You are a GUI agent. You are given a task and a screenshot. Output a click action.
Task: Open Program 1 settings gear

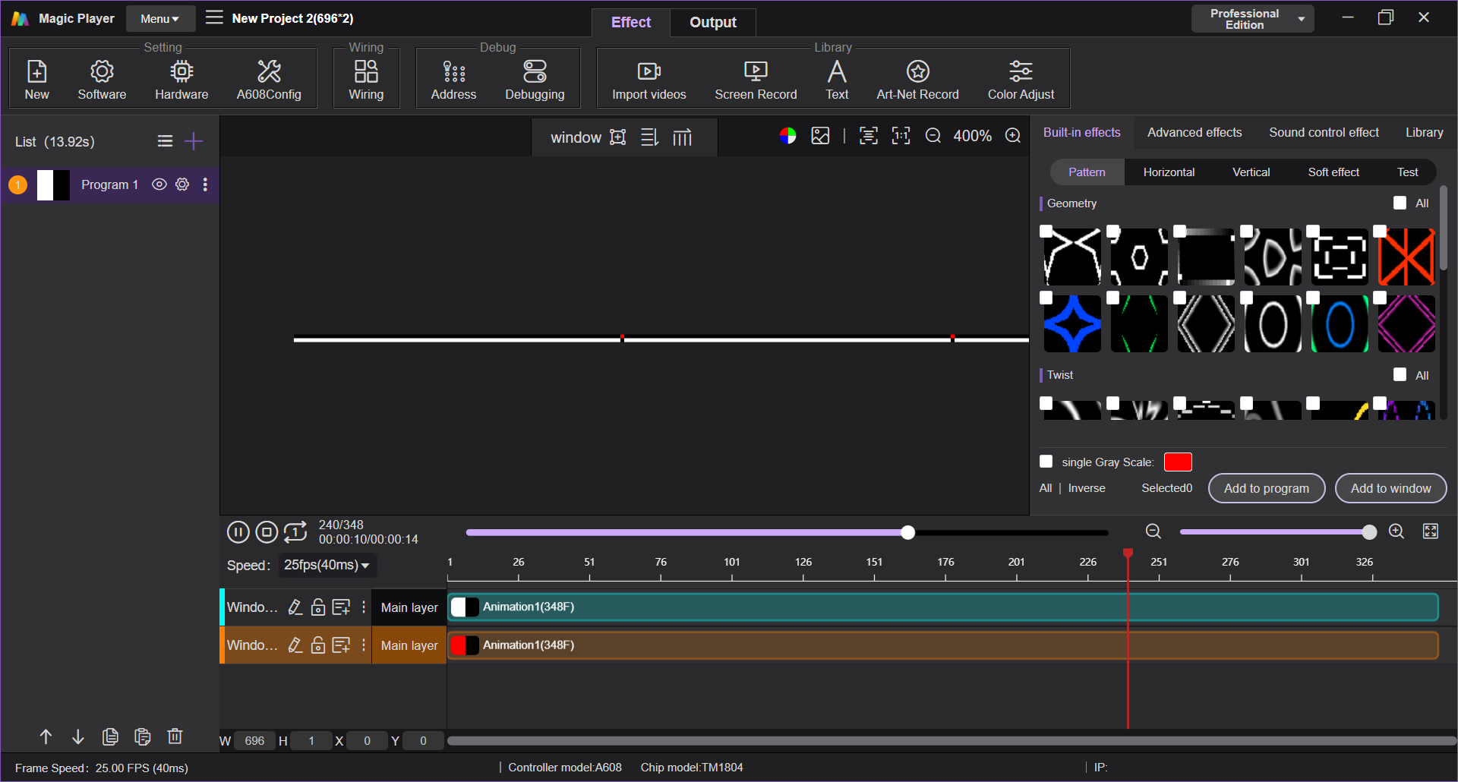coord(182,184)
